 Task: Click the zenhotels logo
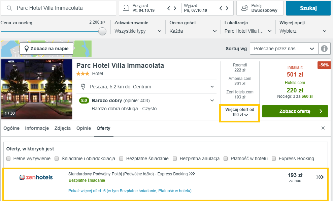(36, 177)
